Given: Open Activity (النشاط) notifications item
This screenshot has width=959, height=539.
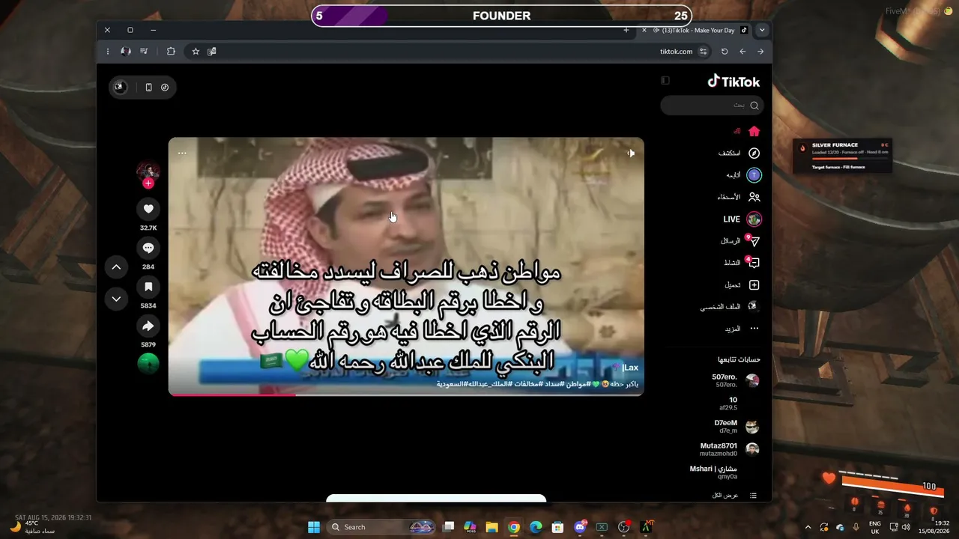Looking at the screenshot, I should (x=742, y=263).
